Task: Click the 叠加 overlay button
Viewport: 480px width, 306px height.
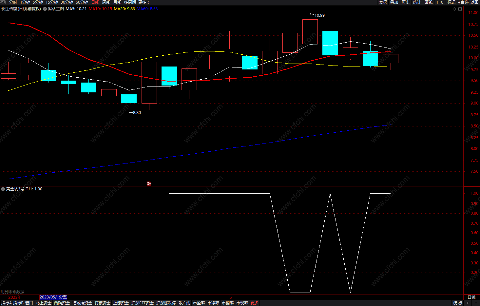Action: tap(394, 2)
